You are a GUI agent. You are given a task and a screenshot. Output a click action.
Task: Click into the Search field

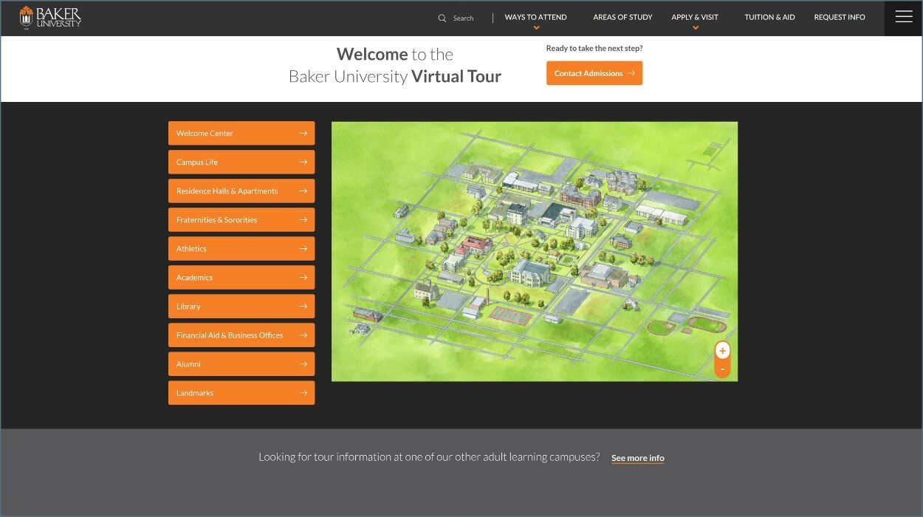463,18
